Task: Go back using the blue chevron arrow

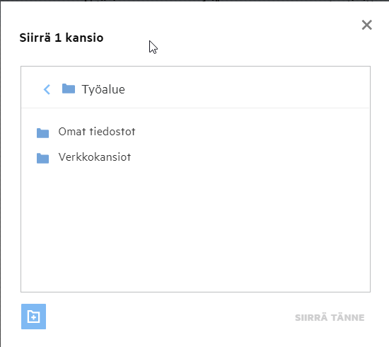Action: click(x=47, y=89)
